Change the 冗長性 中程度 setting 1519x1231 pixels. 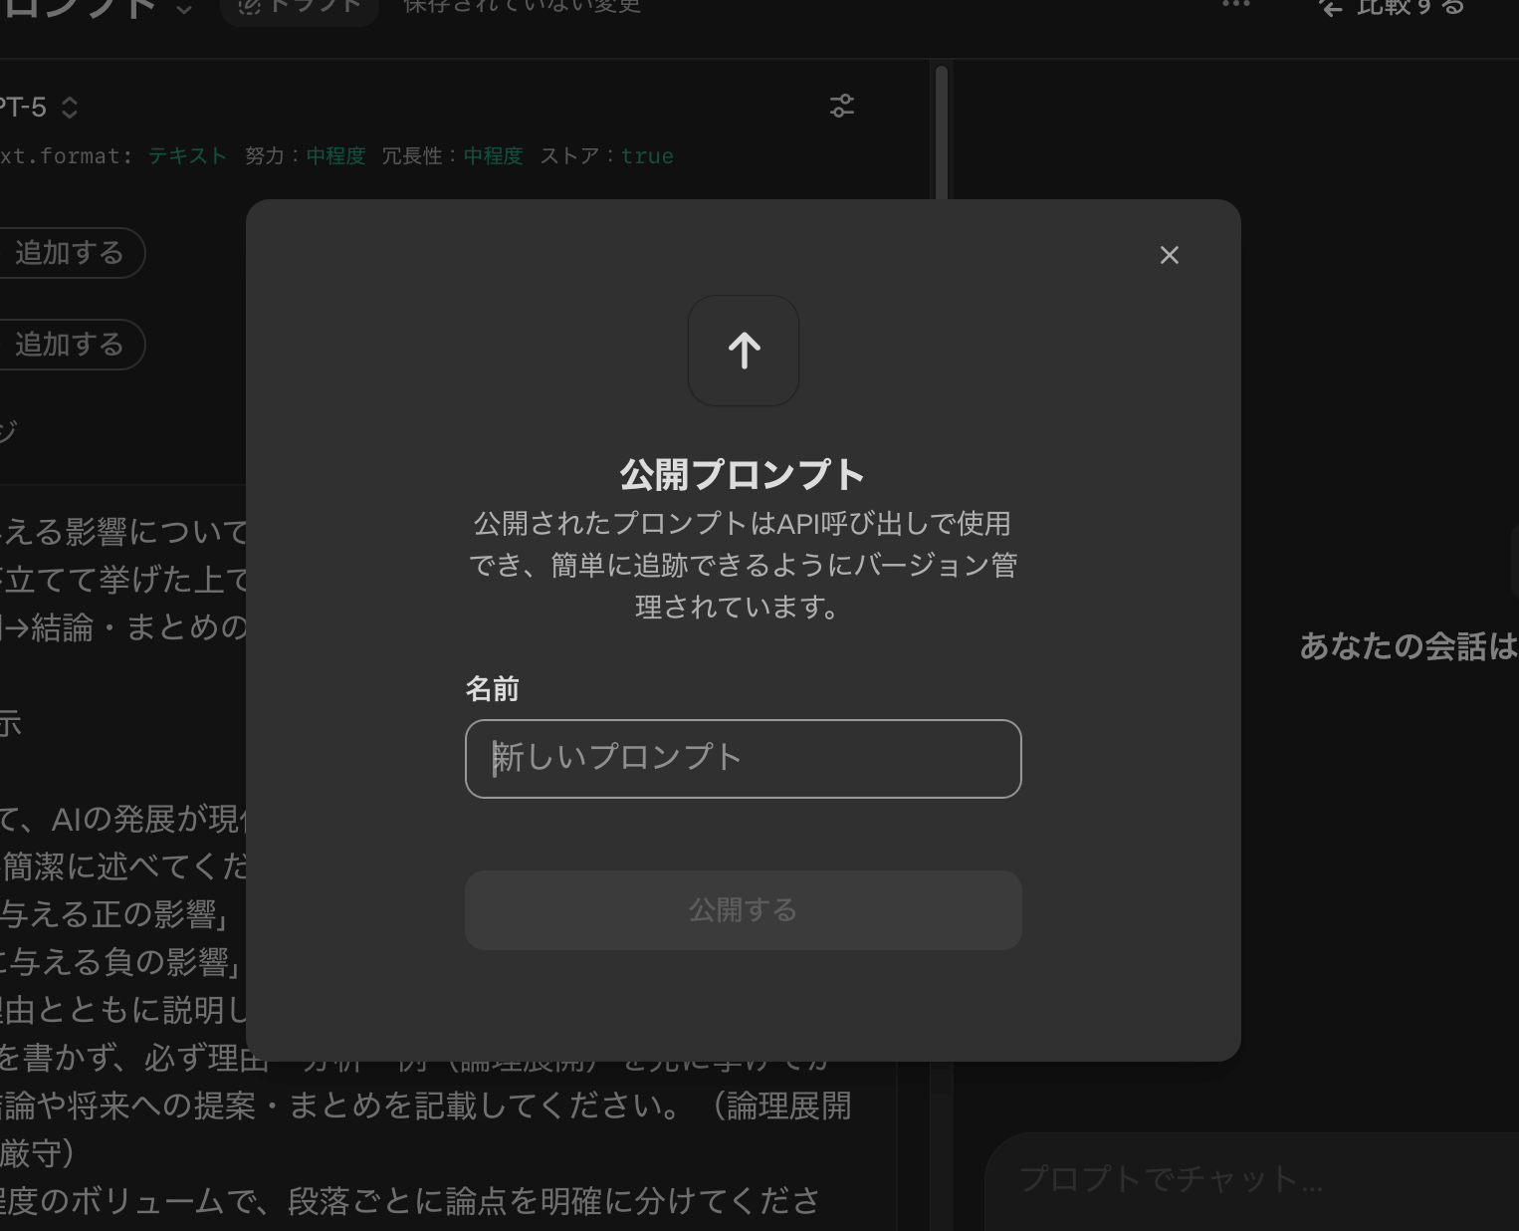pyautogui.click(x=493, y=156)
